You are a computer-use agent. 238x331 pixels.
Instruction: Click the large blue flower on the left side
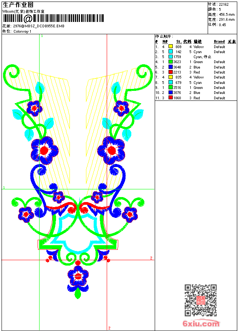click(44, 150)
